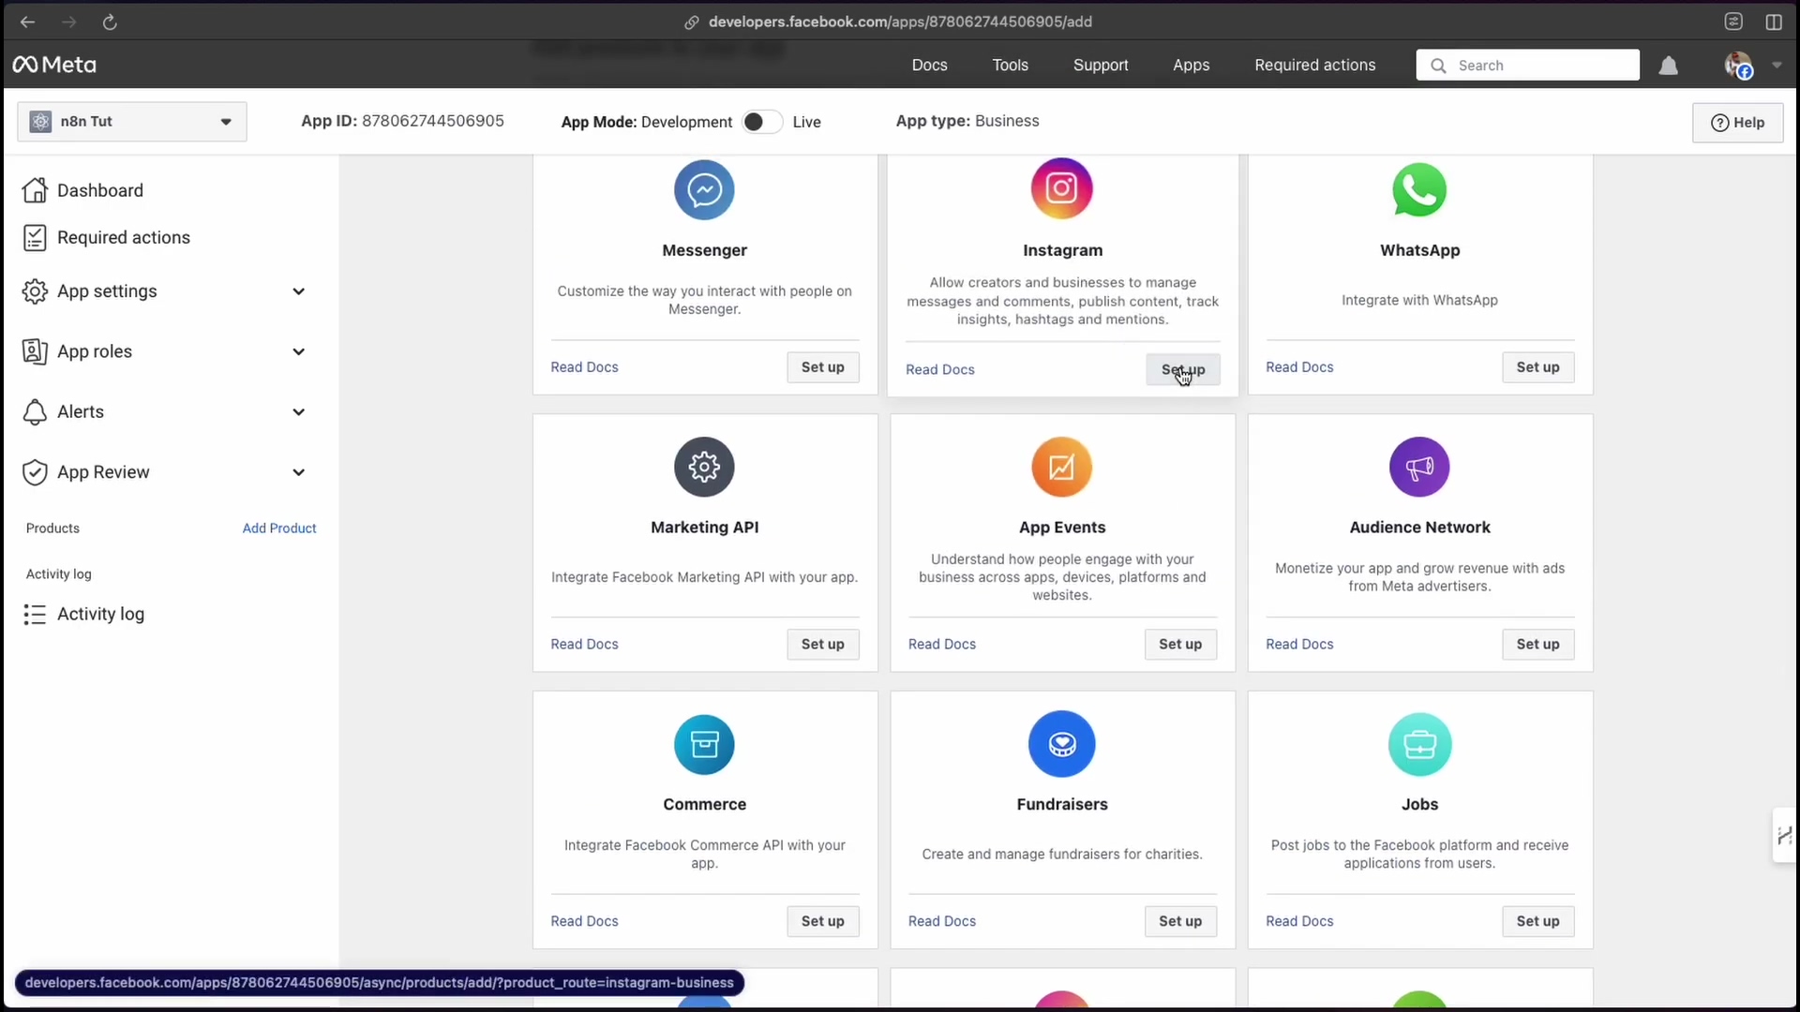Open Required actions in top navigation

coord(1314,65)
